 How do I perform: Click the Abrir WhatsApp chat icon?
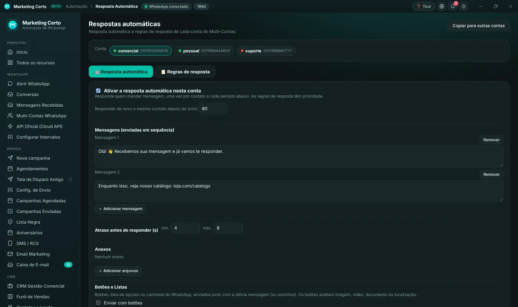pyautogui.click(x=10, y=84)
